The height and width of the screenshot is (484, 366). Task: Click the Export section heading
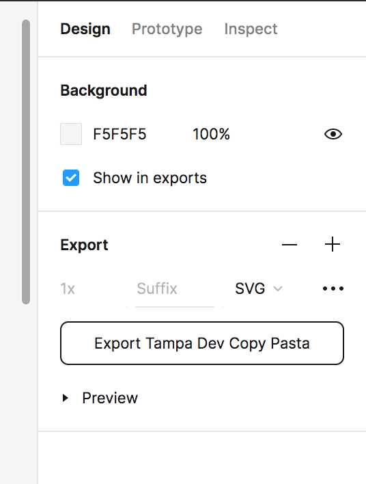84,245
